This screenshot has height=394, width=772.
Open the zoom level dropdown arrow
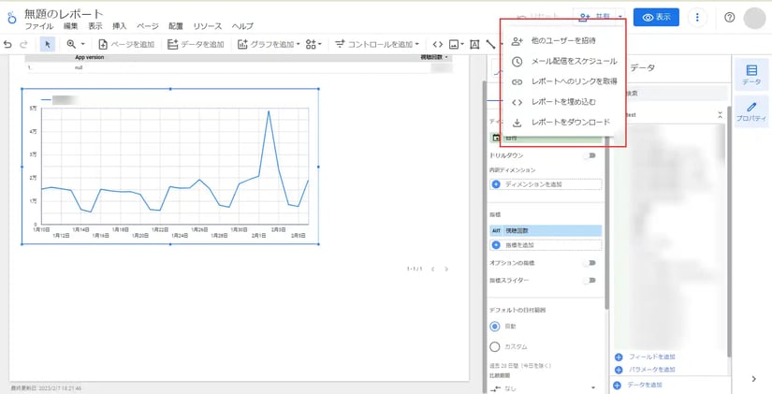82,44
